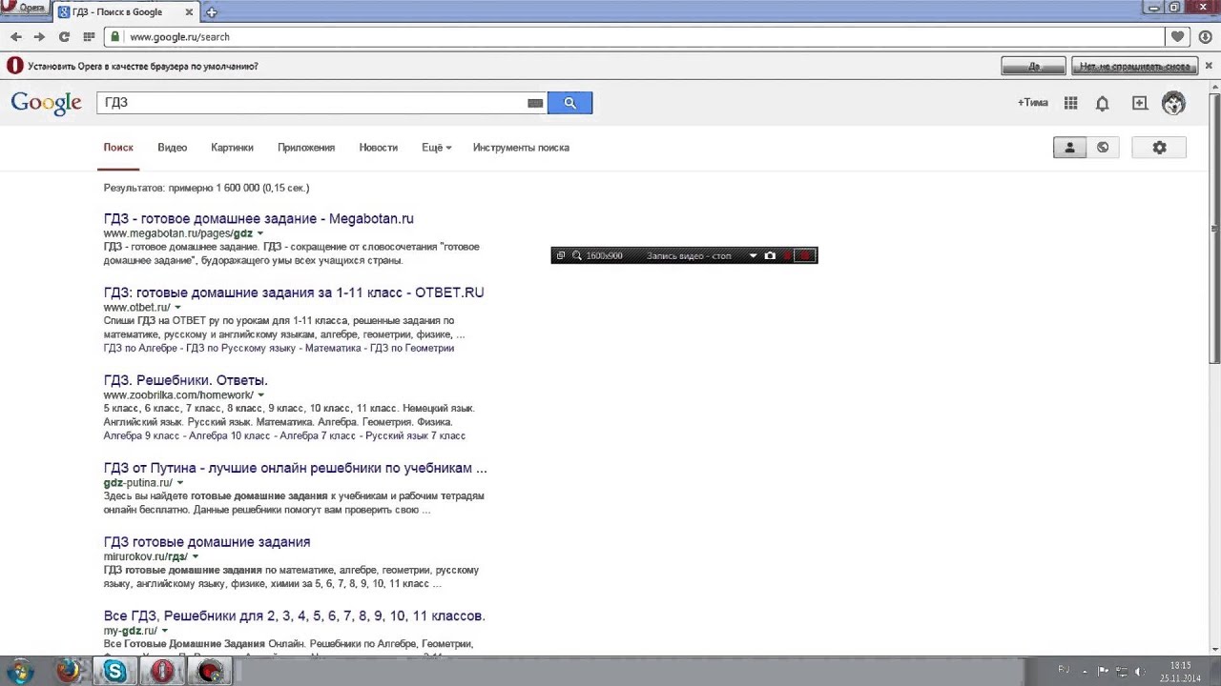
Task: Expand arrow next to www.otbet.ru URL
Action: 177,308
